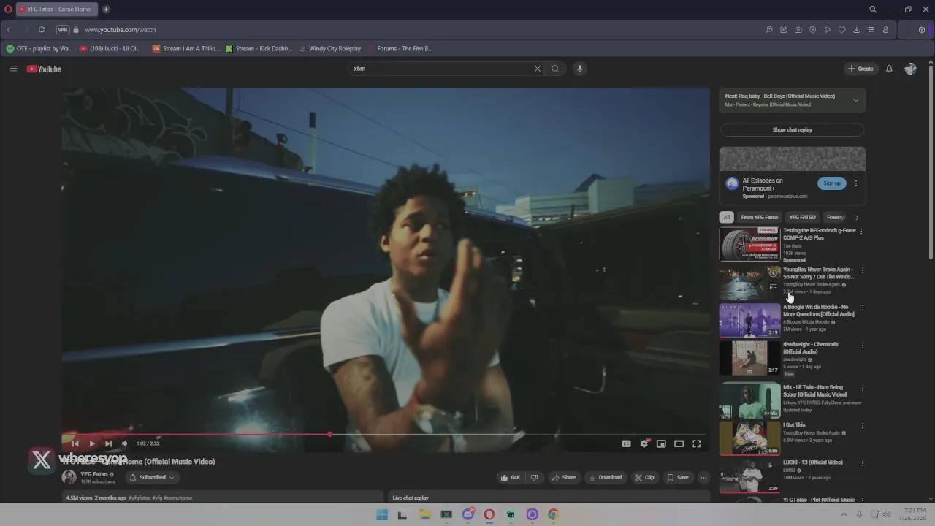Open YFG Fatso channel avatar

[69, 477]
